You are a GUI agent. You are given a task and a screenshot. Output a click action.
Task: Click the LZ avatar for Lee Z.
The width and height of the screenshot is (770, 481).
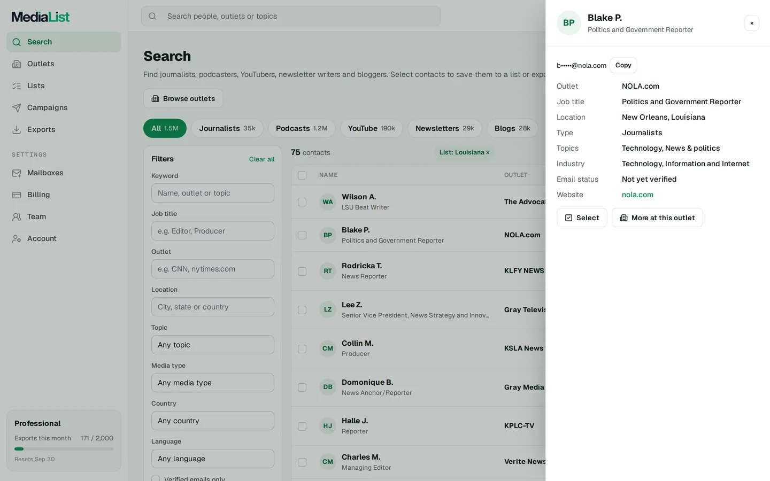[328, 309]
